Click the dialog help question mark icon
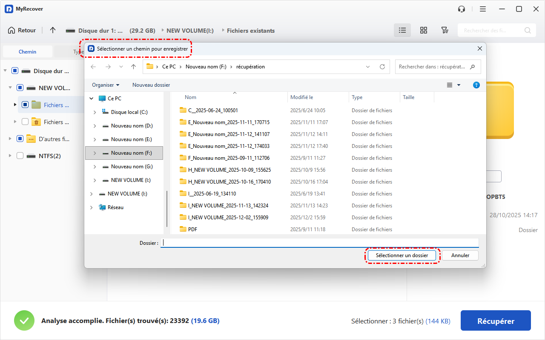This screenshot has width=545, height=340. pyautogui.click(x=476, y=85)
